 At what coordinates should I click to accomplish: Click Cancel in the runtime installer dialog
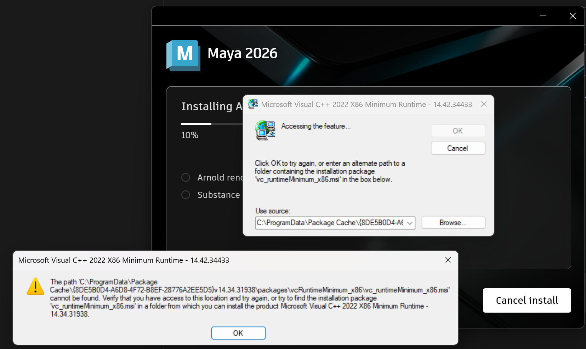pyautogui.click(x=457, y=148)
